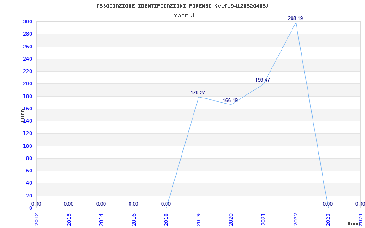
Task: Click the 179.27 data label
Action: pyautogui.click(x=198, y=93)
